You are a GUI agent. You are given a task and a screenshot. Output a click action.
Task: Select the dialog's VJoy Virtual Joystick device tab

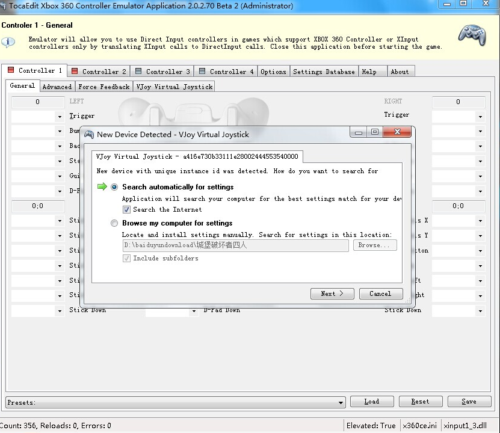197,156
